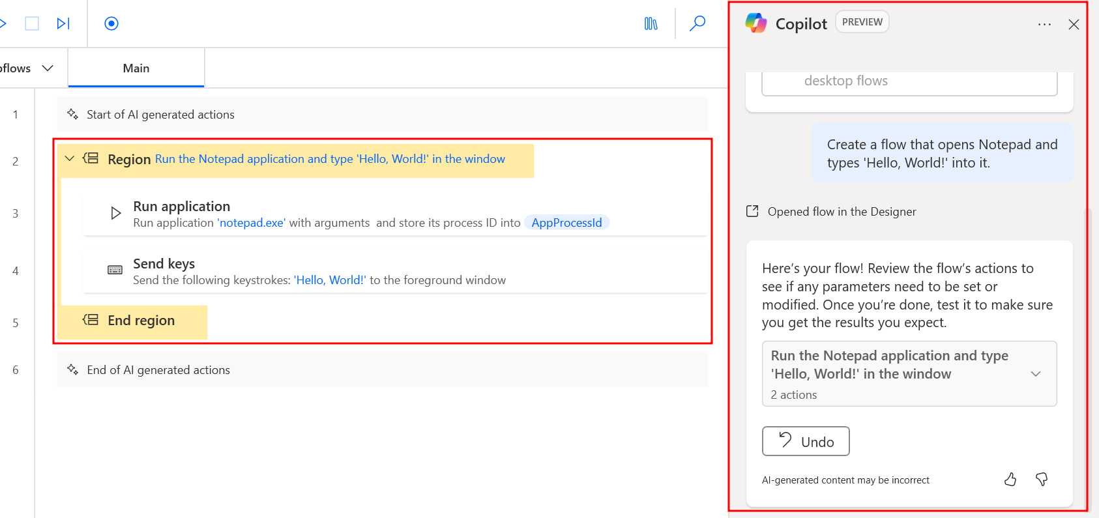Open the library books icon in toolbar
This screenshot has width=1099, height=518.
[651, 23]
